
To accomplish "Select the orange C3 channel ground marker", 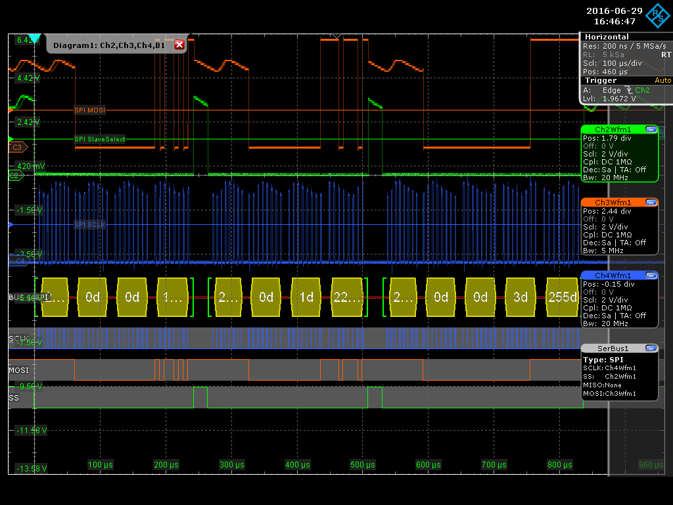I will 18,147.
